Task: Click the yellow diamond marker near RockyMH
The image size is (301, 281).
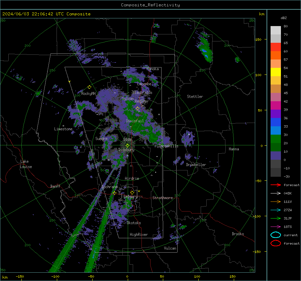Action: point(89,87)
